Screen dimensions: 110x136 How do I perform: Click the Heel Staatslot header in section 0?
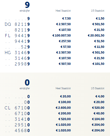tap(63, 88)
